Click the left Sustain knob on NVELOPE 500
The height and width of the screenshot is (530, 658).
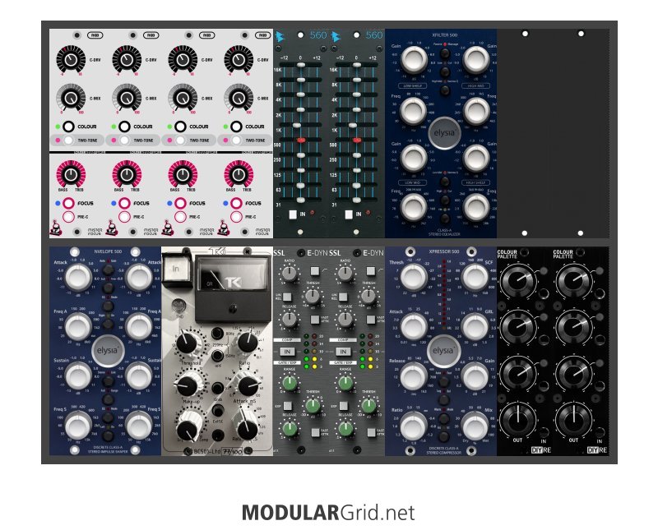(x=78, y=376)
